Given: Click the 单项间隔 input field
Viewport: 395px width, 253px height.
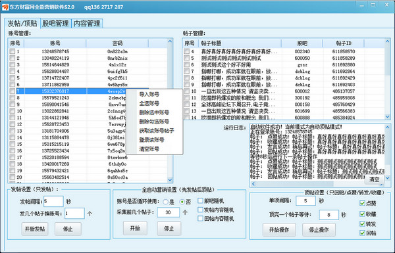Looking at the screenshot, I should (305, 200).
